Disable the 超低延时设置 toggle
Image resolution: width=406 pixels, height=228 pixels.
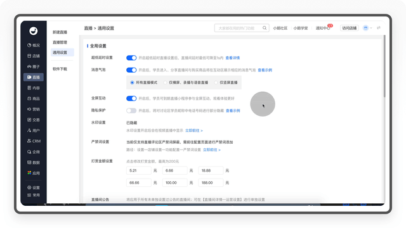[131, 58]
